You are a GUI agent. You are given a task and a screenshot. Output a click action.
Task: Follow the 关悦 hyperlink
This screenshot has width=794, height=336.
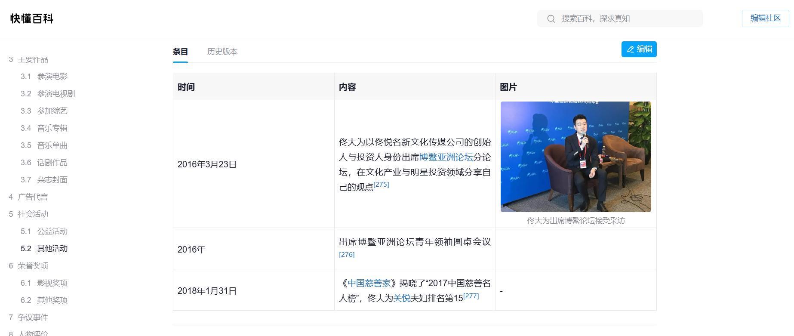[402, 298]
